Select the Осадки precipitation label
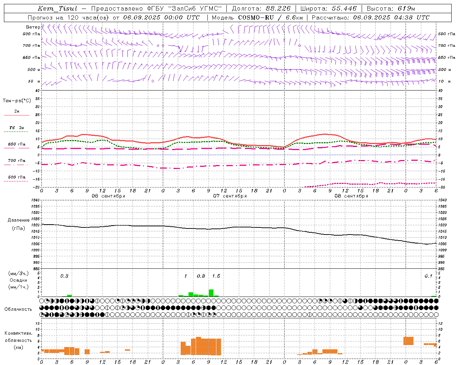Screen dimensions: 457x365 pyautogui.click(x=19, y=280)
